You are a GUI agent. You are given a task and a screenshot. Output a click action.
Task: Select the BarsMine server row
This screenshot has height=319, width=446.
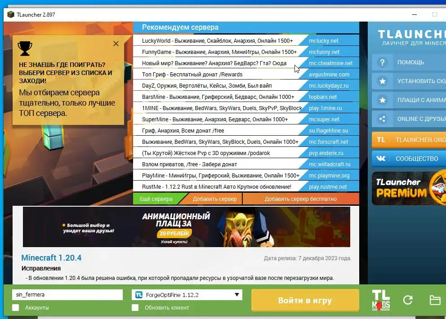246,97
